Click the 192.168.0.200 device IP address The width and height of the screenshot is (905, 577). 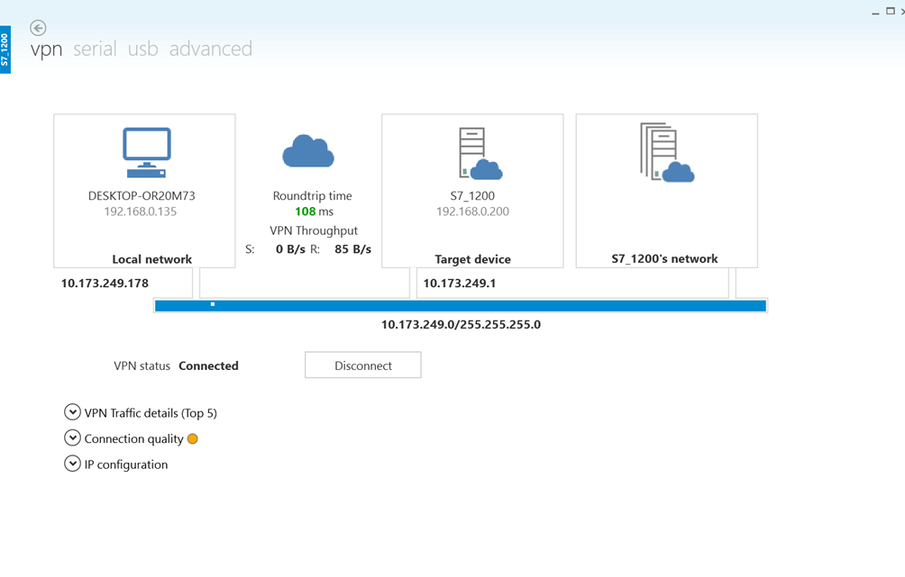472,212
